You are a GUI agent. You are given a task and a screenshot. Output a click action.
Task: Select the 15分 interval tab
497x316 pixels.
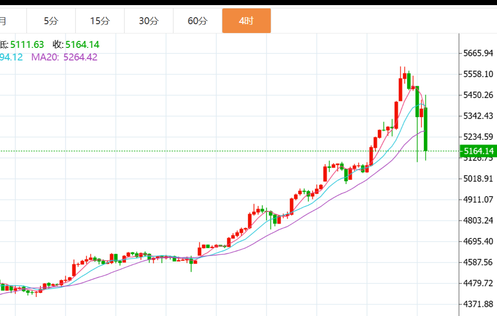click(x=100, y=21)
